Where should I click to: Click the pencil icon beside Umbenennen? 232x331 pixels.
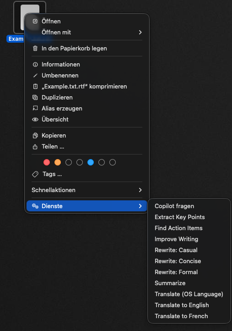pos(35,75)
